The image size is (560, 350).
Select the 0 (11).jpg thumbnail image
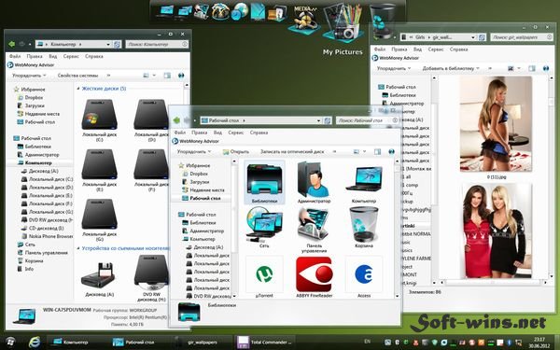pos(496,124)
